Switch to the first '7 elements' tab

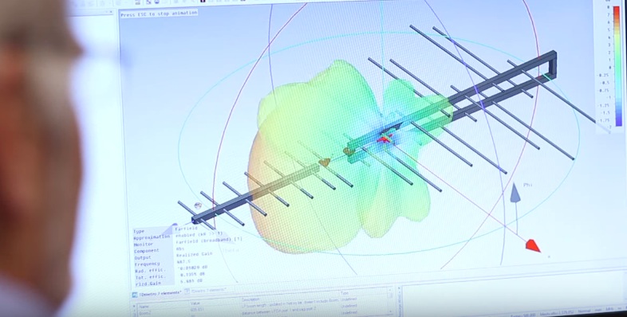pos(157,293)
